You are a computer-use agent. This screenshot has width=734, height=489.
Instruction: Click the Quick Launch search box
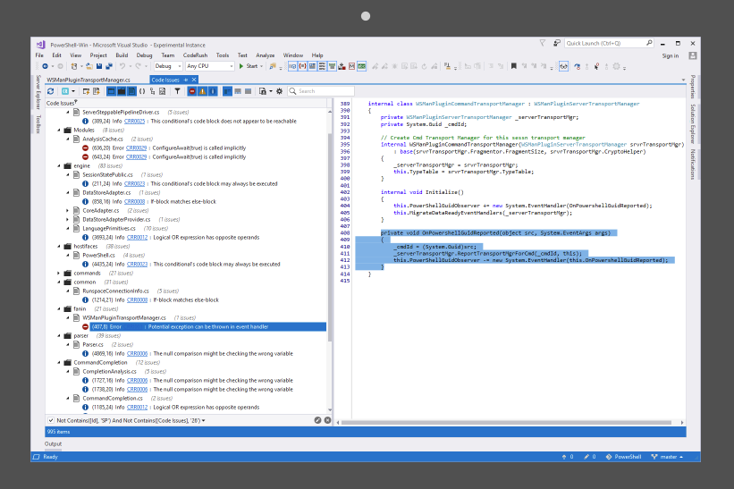click(x=609, y=43)
